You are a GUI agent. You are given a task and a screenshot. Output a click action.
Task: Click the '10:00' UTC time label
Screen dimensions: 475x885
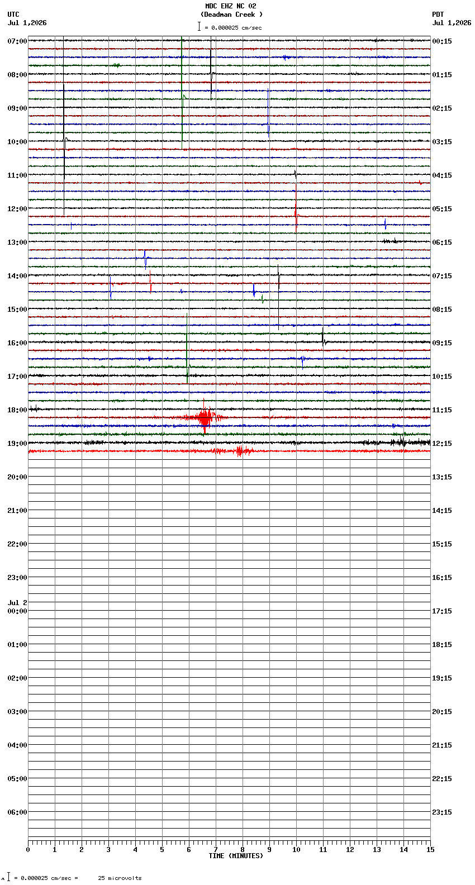tap(17, 142)
